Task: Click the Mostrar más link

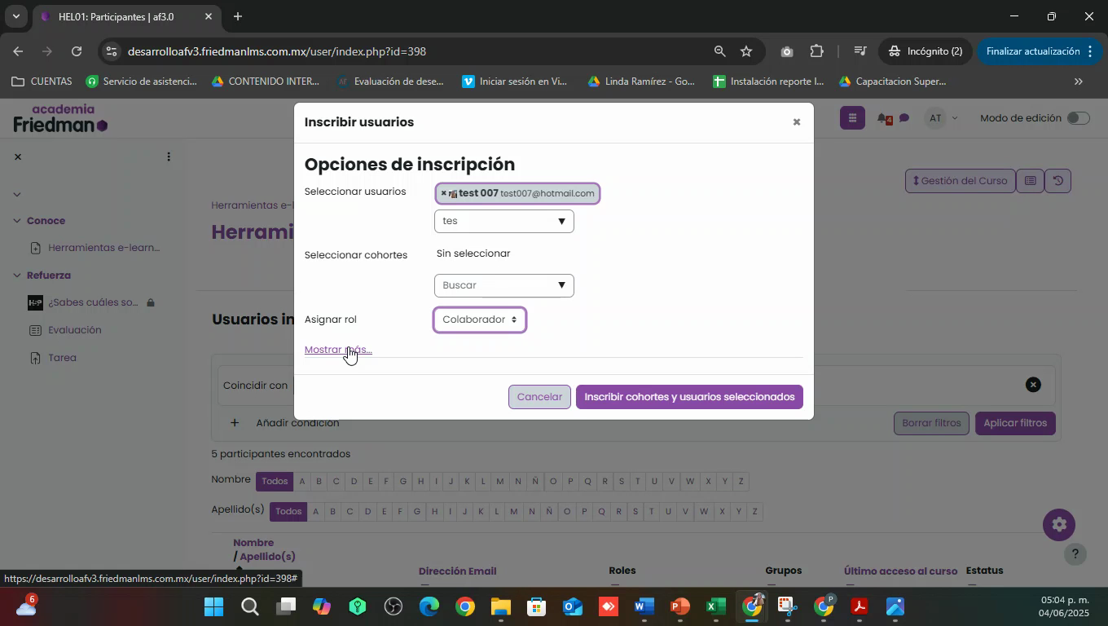Action: tap(338, 350)
